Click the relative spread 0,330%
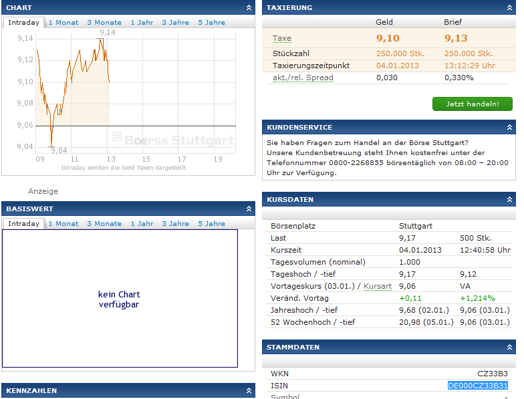The image size is (524, 399). 458,78
